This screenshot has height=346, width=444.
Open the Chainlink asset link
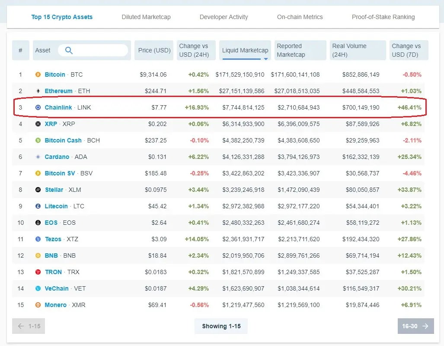tap(58, 107)
